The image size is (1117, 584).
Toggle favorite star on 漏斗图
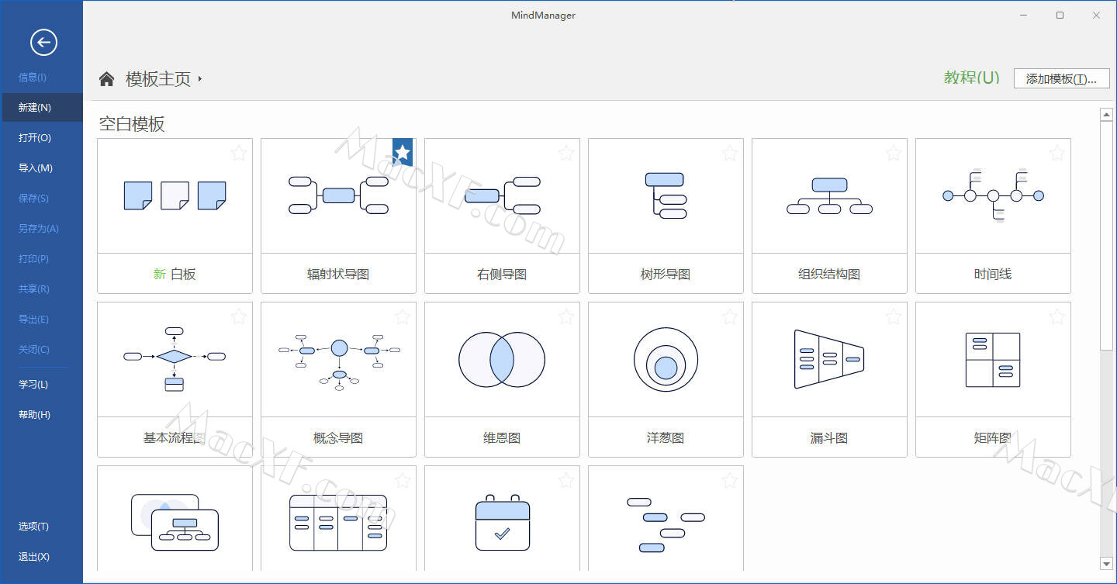point(894,316)
